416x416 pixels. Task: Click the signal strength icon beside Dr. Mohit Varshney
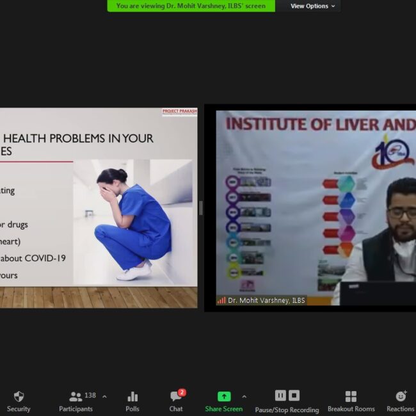221,300
